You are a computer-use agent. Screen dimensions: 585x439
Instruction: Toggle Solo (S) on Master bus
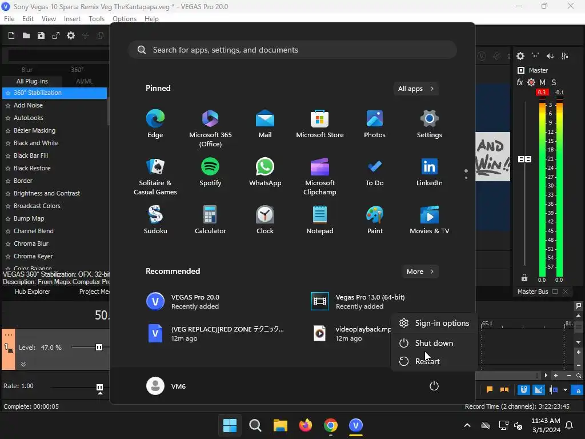tap(554, 82)
